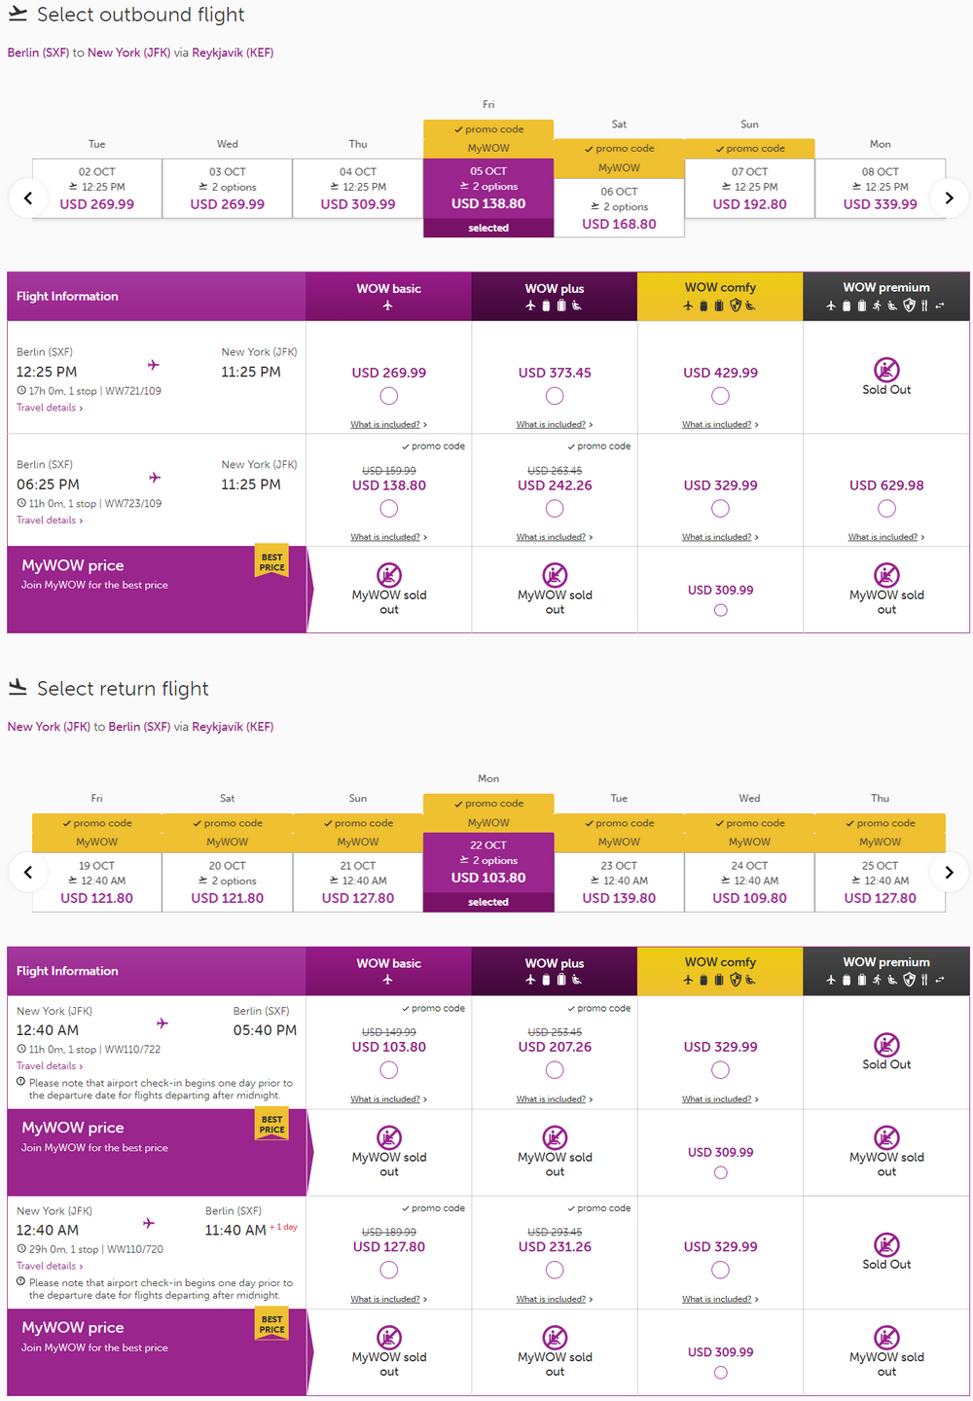The width and height of the screenshot is (973, 1401).
Task: Click next dates arrow in return calendar
Action: click(x=949, y=872)
